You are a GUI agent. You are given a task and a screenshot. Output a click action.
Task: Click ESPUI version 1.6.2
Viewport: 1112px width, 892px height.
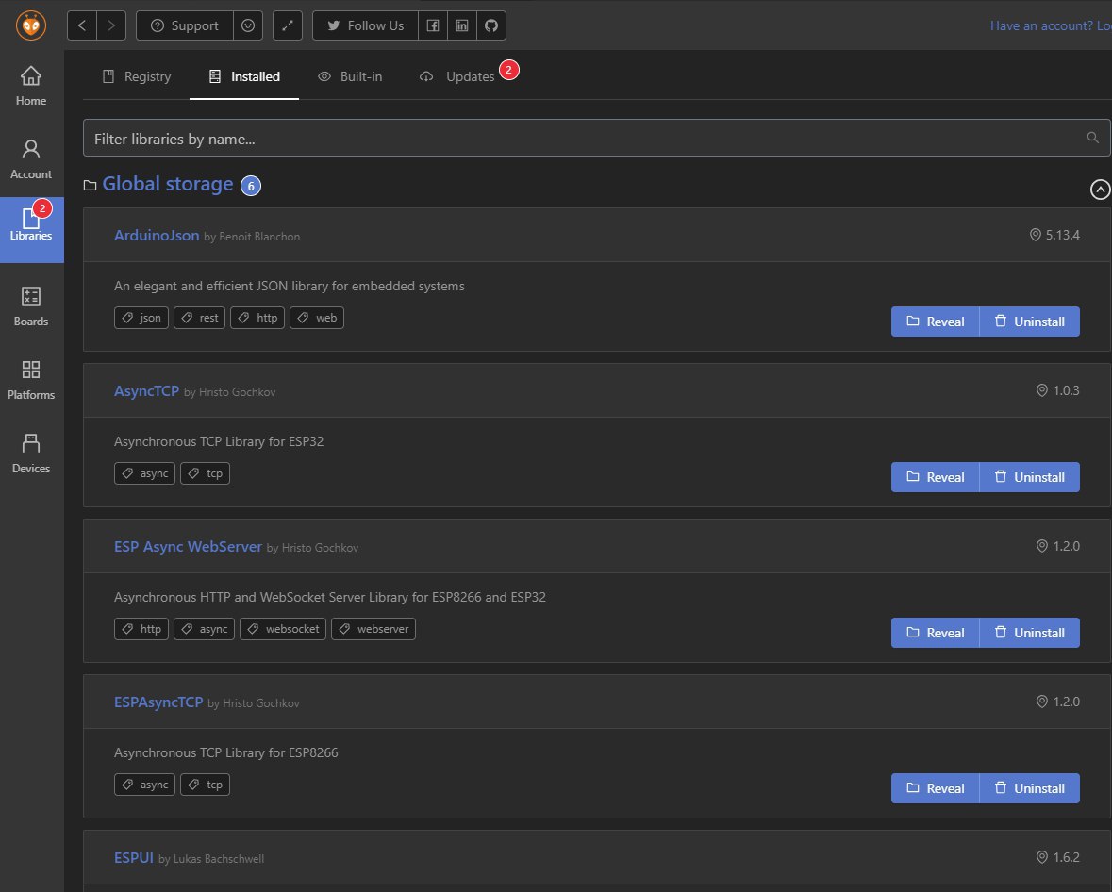coord(1058,857)
